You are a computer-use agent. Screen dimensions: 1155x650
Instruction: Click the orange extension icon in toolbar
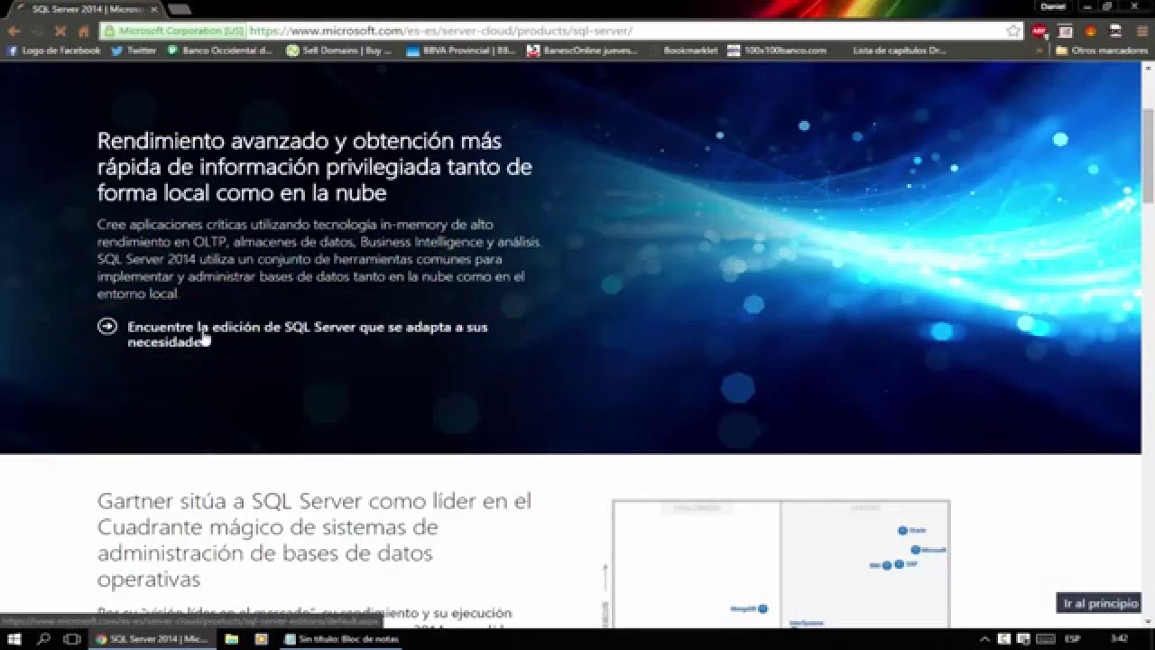click(x=1091, y=31)
